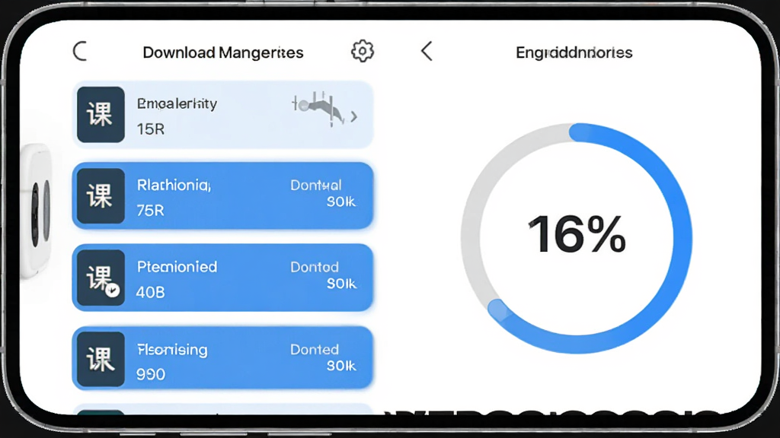Click the Dontıal status in Rlathioniq row
The height and width of the screenshot is (438, 780).
[316, 186]
